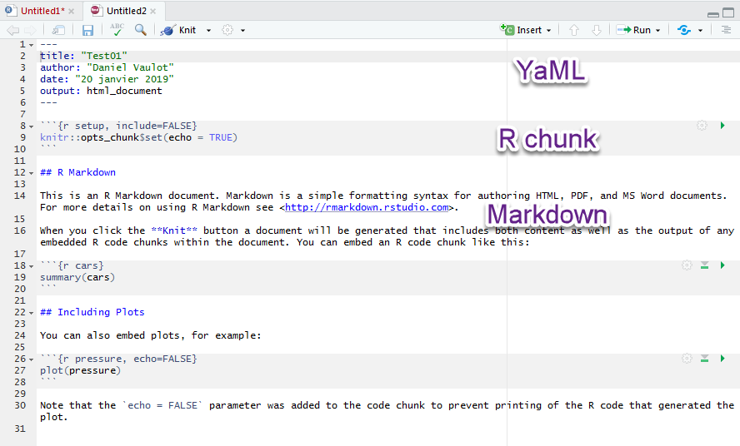Close the Untitled2 tab

pyautogui.click(x=155, y=11)
